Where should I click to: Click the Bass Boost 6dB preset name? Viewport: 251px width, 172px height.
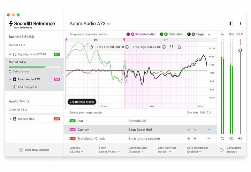click(x=140, y=130)
